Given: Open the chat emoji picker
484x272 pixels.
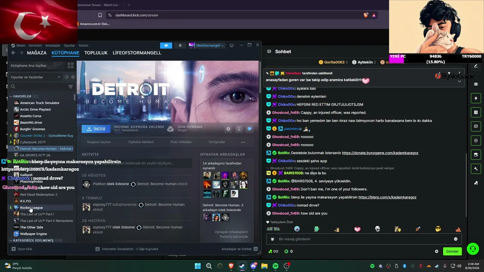Looking at the screenshot, I should coord(456,239).
